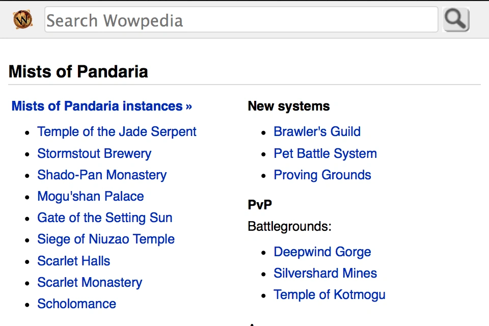This screenshot has height=326, width=489.
Task: Open the Pet Battle System article
Action: [x=325, y=153]
